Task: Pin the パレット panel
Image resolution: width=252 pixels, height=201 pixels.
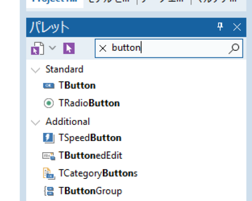Action: click(220, 27)
